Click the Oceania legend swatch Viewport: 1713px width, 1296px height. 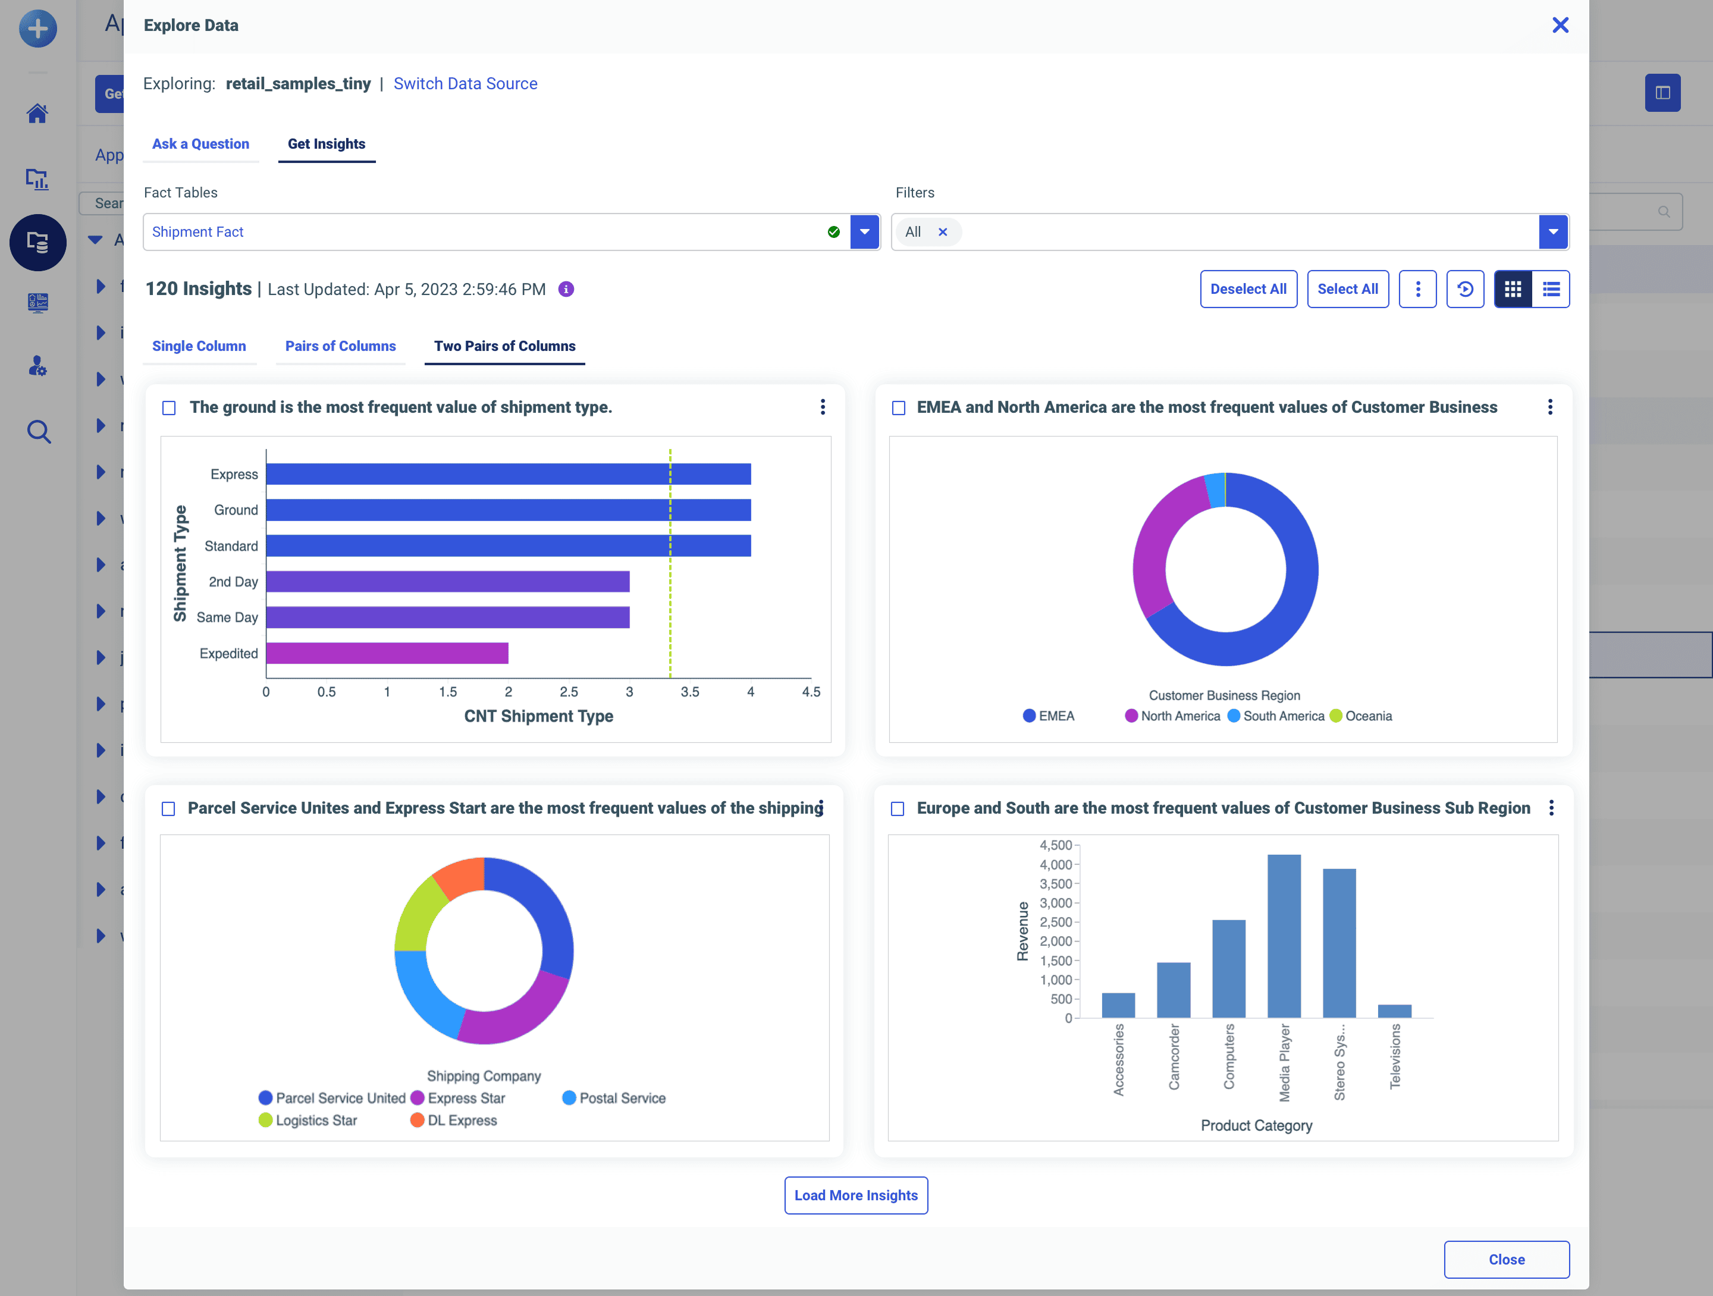pyautogui.click(x=1336, y=716)
